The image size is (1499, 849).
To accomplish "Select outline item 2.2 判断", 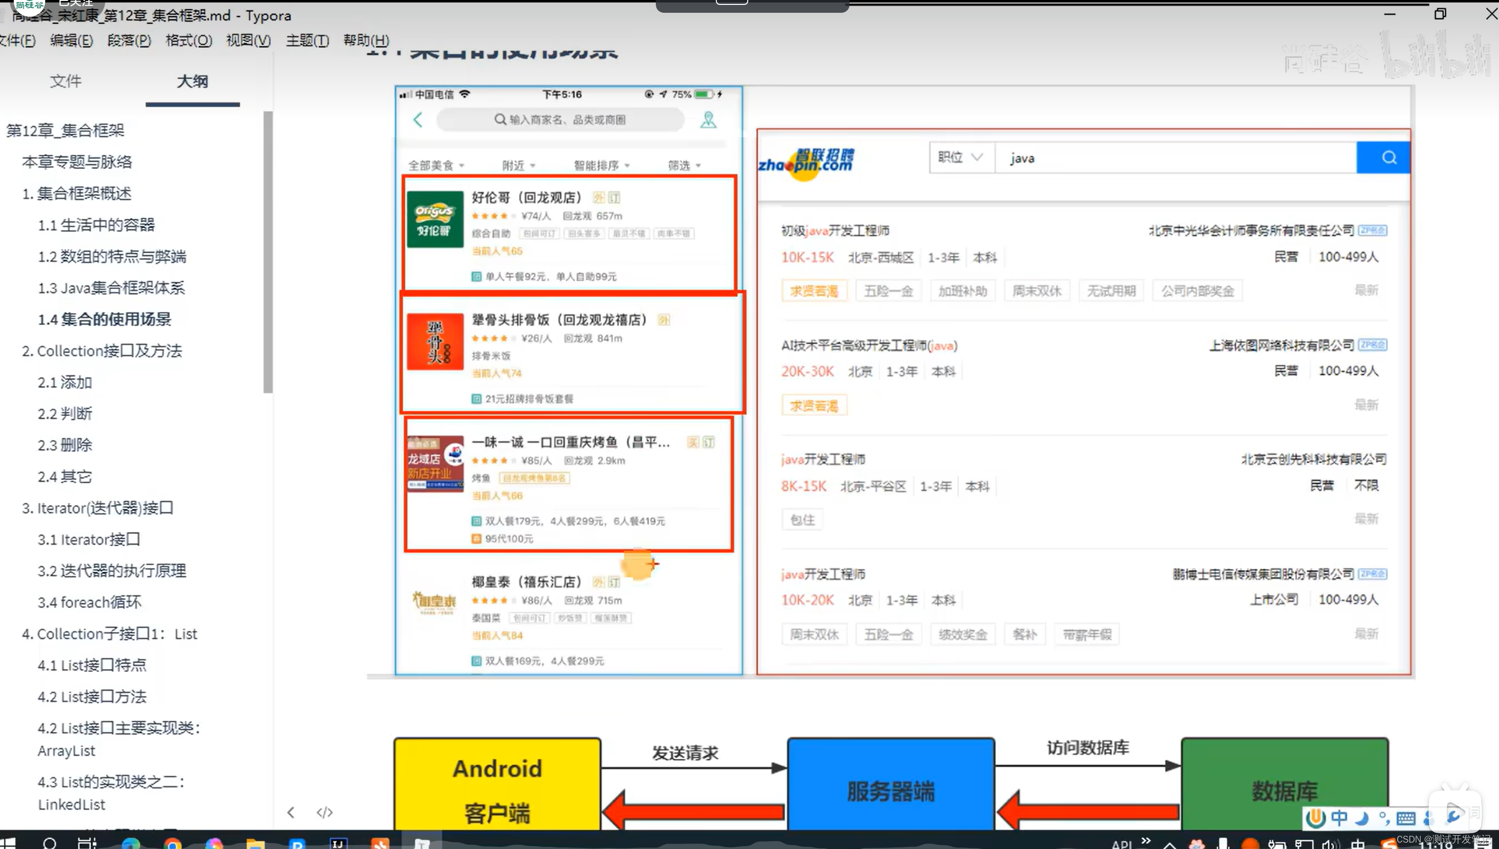I will 65,414.
